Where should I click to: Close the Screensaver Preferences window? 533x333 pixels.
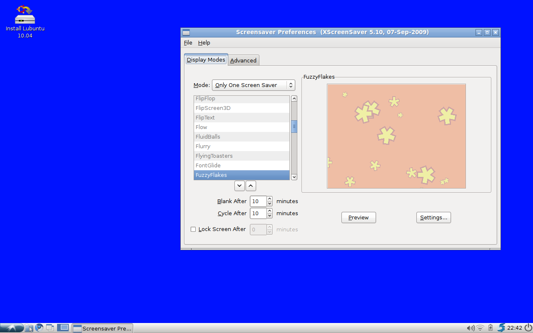pyautogui.click(x=496, y=32)
